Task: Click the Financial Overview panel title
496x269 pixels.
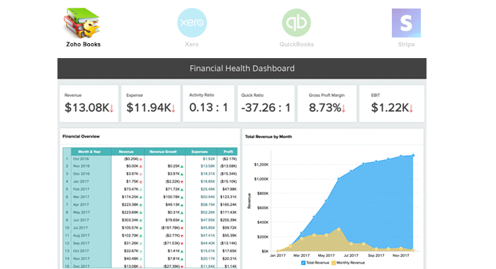Action: pos(81,137)
